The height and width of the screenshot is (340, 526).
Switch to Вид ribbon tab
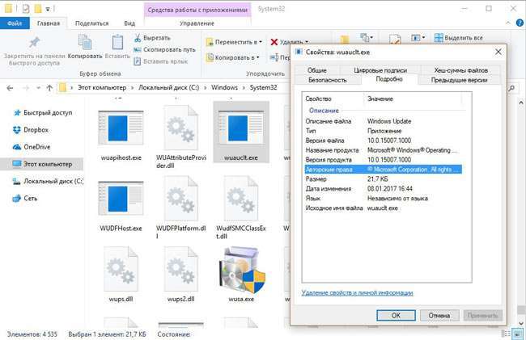(x=129, y=23)
